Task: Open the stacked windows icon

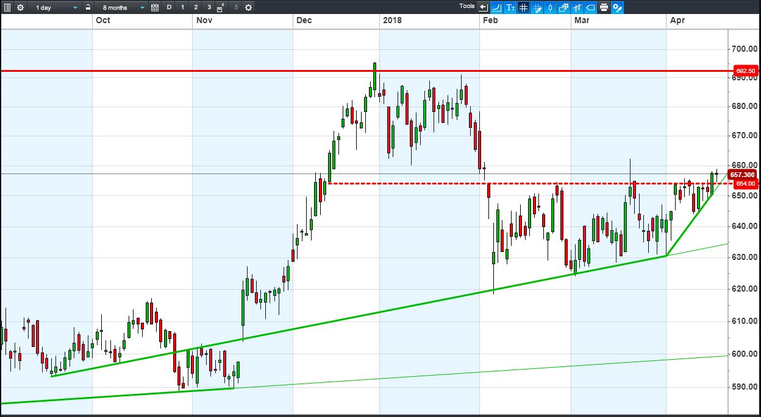Action: tap(564, 7)
